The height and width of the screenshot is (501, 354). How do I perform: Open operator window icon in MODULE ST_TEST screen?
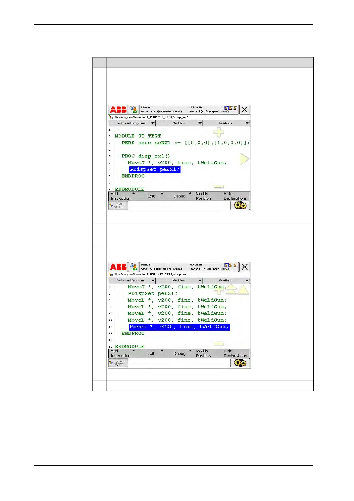point(134,109)
